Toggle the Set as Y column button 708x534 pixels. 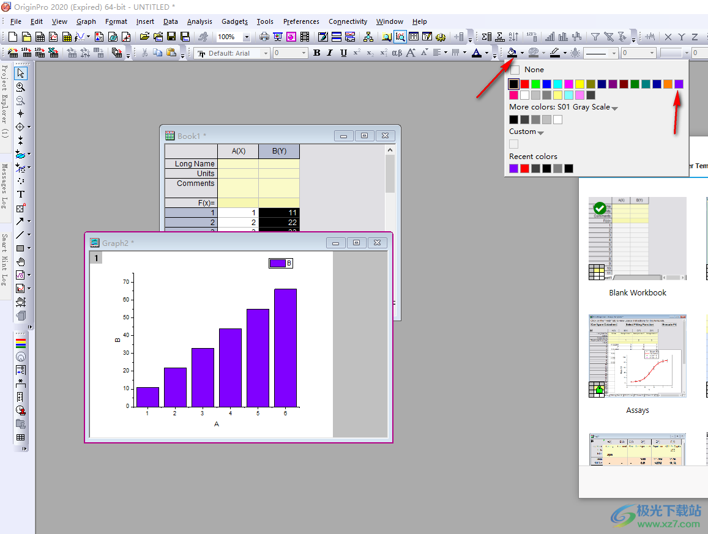[x=681, y=37]
